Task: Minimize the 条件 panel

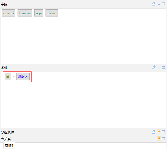Action: 159,68
